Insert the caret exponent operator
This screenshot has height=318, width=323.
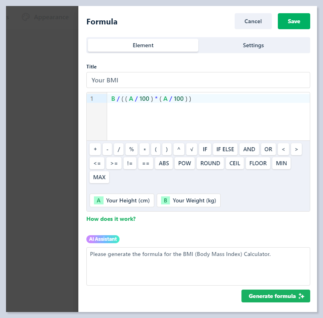click(179, 149)
